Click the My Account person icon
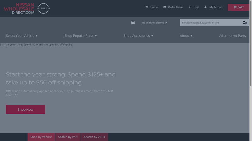The image size is (252, 141). 206,7
